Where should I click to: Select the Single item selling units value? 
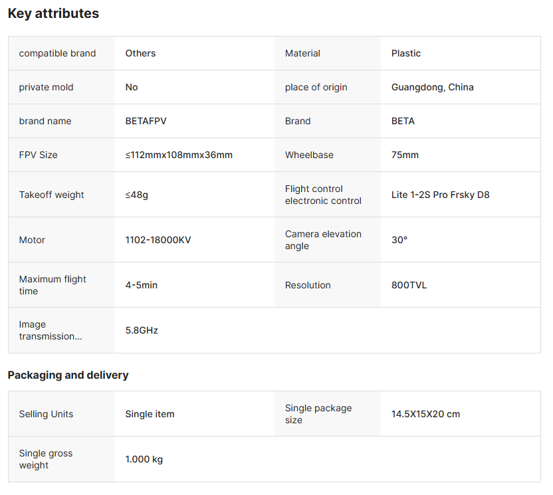coord(150,414)
